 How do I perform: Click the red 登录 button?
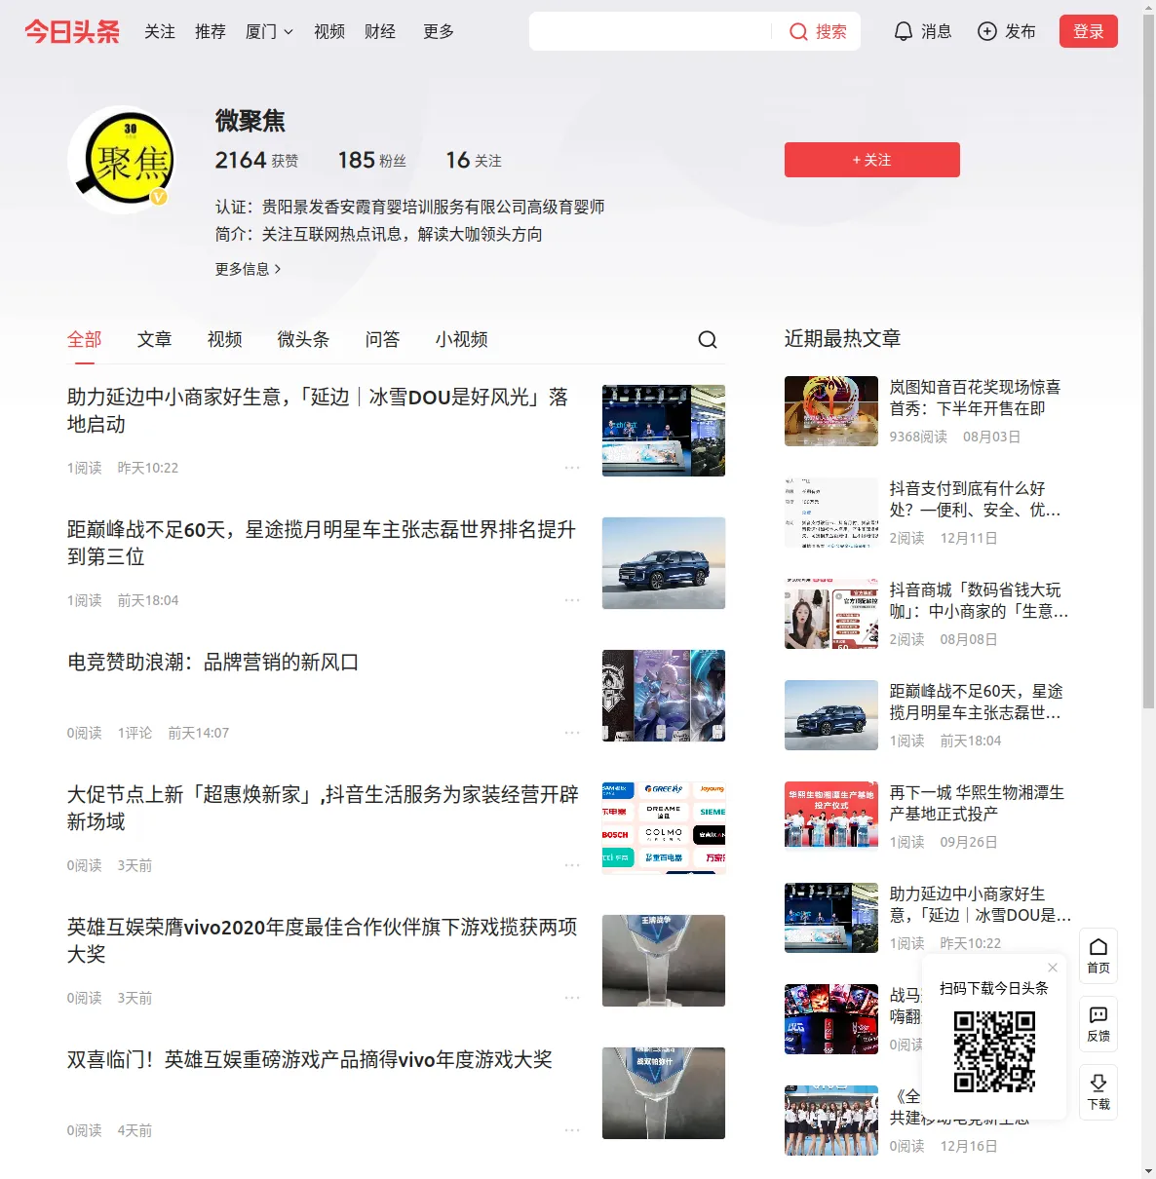pos(1089,31)
